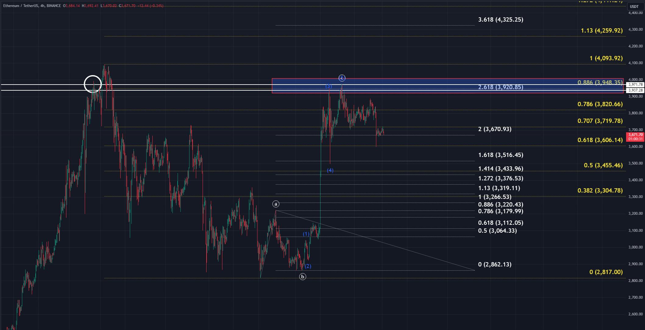Click the 3,000.00 price scale tick
The width and height of the screenshot is (645, 330).
tap(635, 247)
